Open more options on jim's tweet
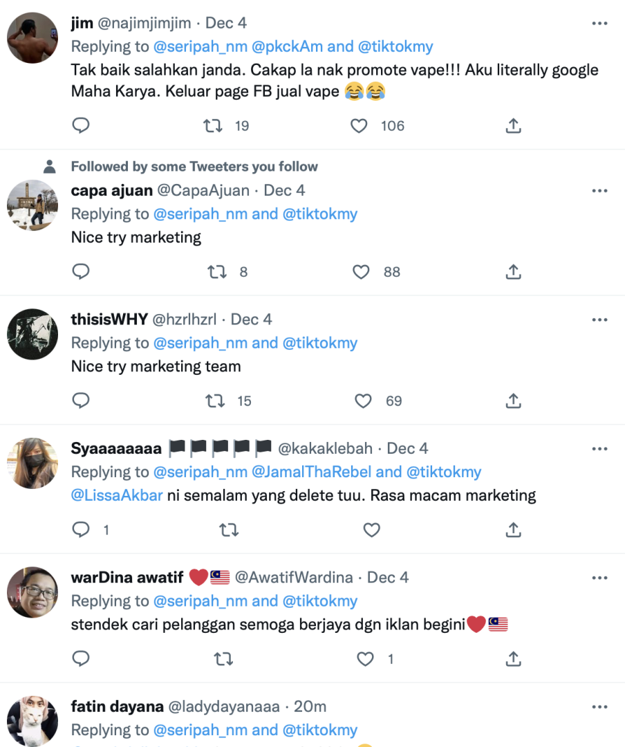This screenshot has width=625, height=747. coord(599,23)
